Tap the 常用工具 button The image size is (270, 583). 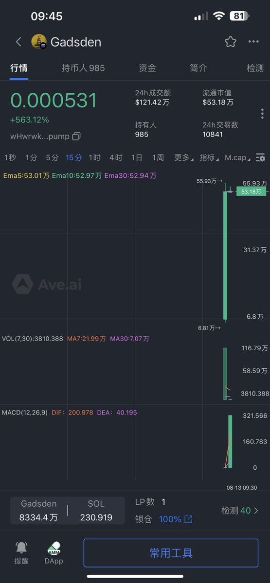(x=171, y=553)
